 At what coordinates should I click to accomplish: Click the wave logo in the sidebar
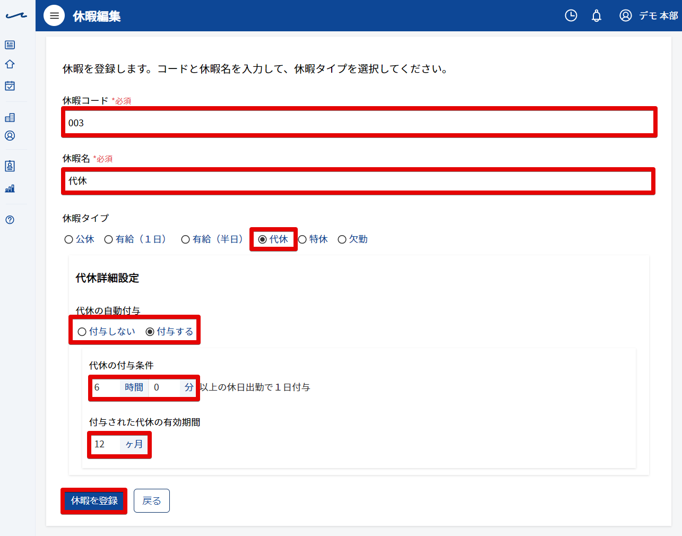[x=16, y=16]
